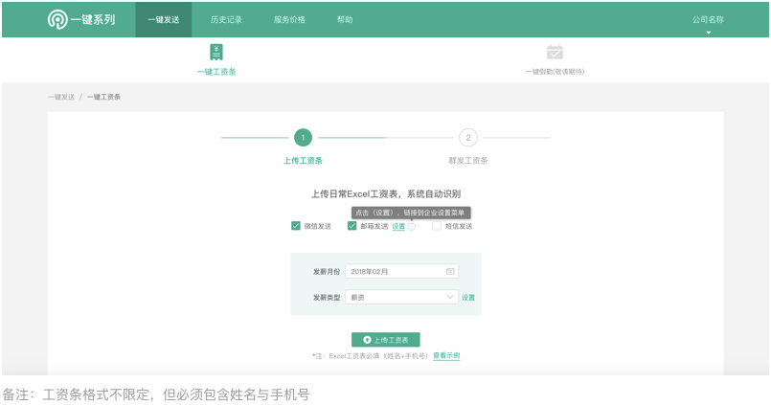
Task: Select the 一键发送 navigation tab
Action: (x=163, y=19)
